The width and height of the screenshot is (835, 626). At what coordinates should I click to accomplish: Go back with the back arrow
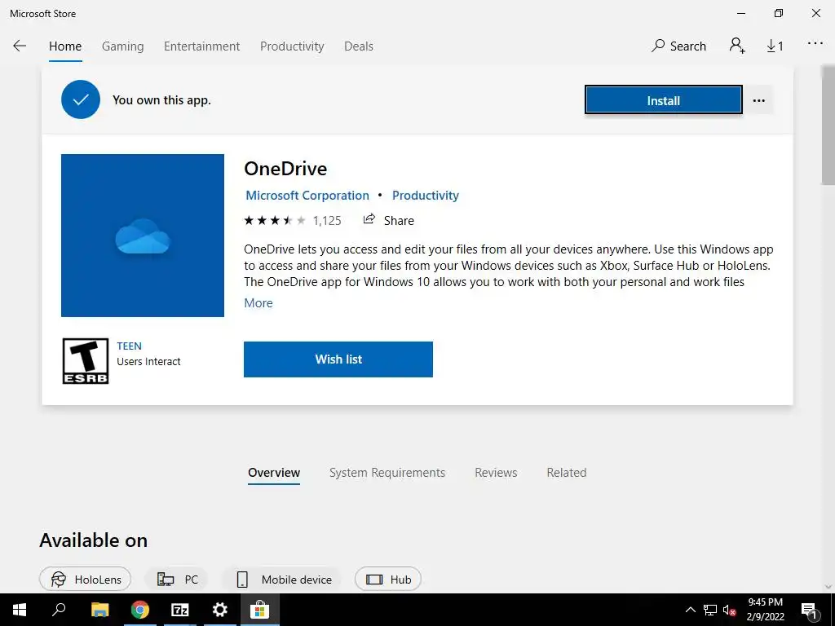[20, 46]
